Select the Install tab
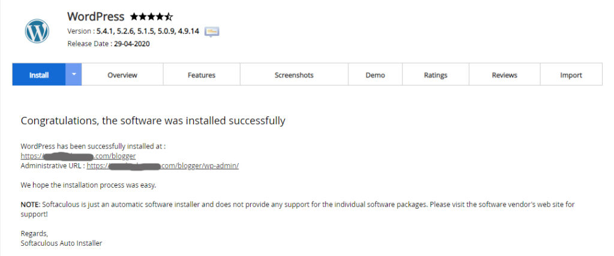 pyautogui.click(x=39, y=75)
